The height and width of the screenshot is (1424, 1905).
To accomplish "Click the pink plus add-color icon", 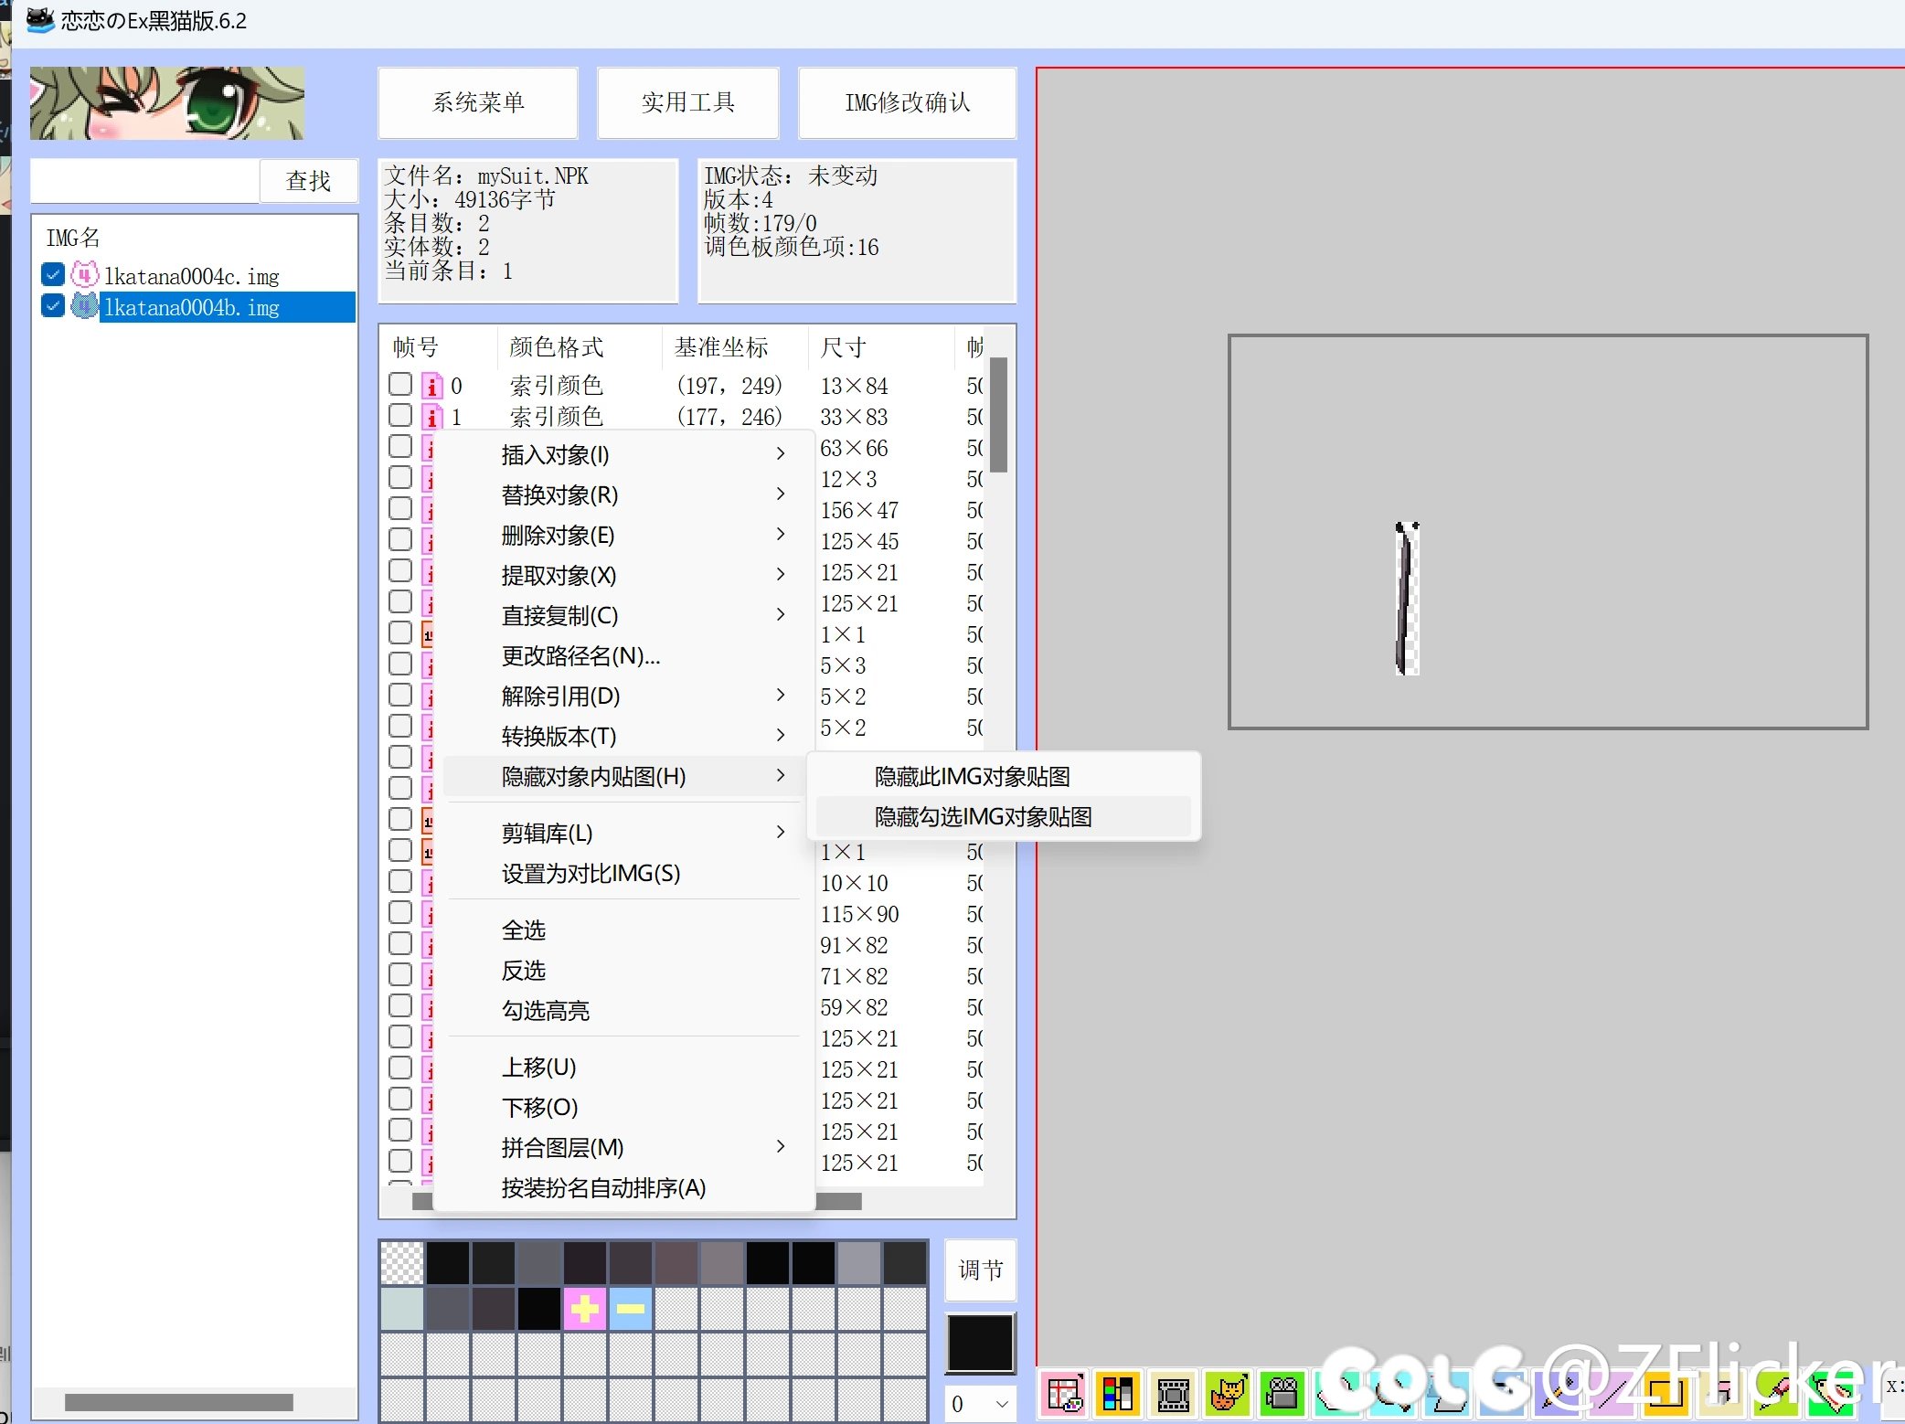I will (x=584, y=1309).
